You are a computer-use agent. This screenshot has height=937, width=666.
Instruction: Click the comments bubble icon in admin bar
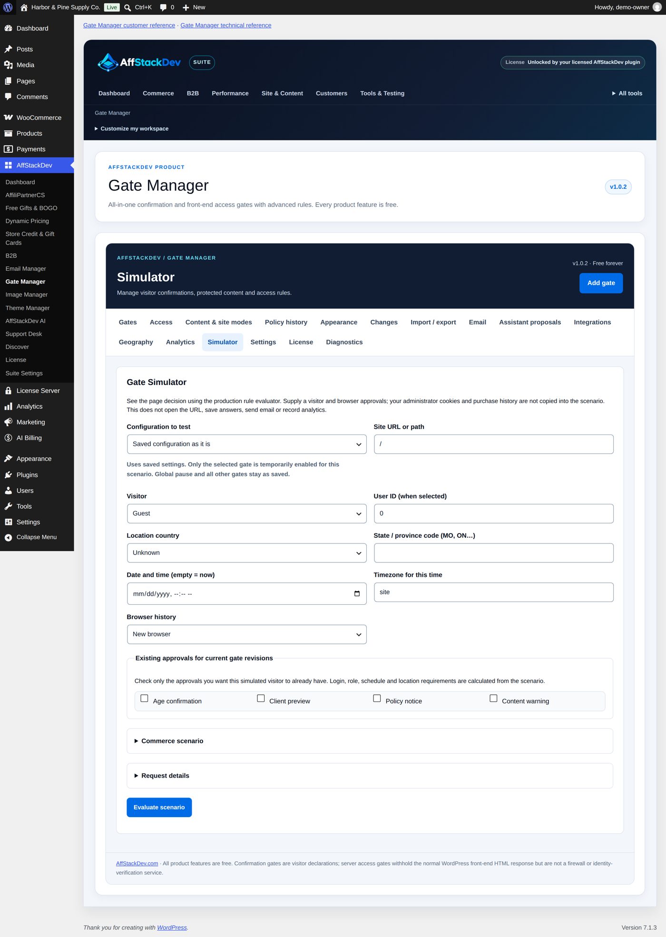tap(163, 7)
